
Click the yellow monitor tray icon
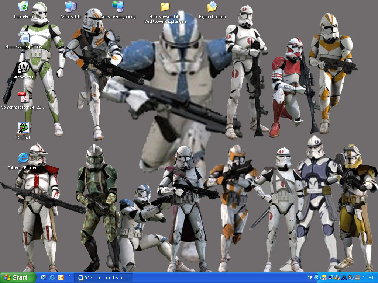tap(324, 278)
